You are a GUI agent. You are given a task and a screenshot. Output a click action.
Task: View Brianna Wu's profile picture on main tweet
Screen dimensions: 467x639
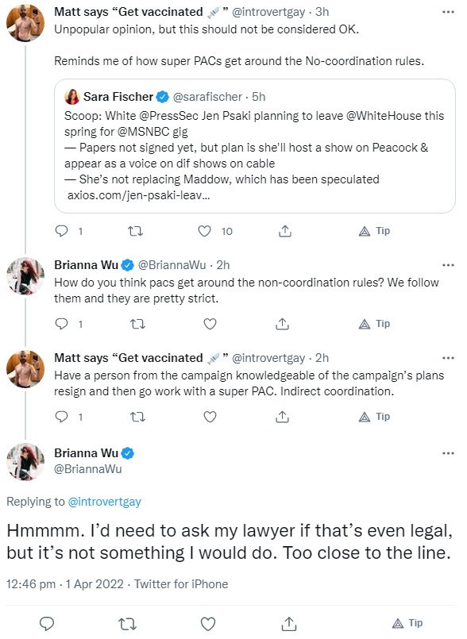[25, 462]
